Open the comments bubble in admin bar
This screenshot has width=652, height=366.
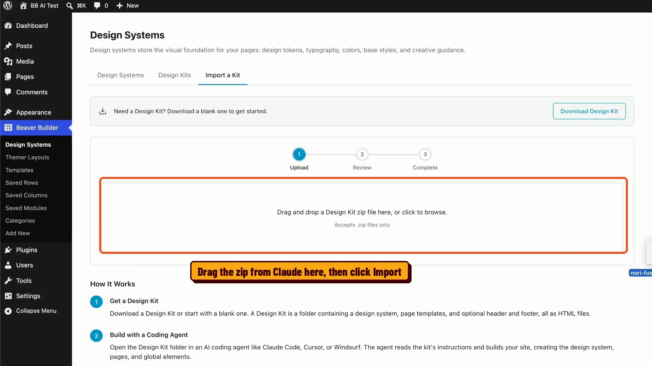[x=97, y=5]
